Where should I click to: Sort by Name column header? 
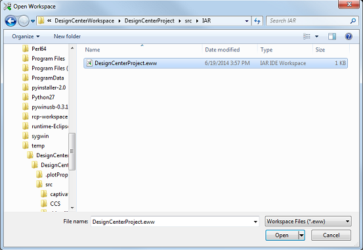click(142, 50)
